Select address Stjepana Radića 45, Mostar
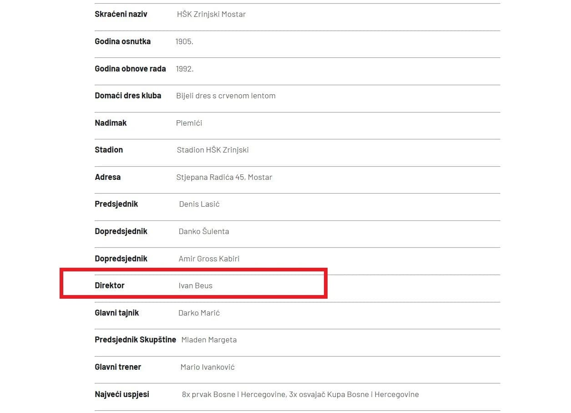This screenshot has height=413, width=571. point(224,177)
